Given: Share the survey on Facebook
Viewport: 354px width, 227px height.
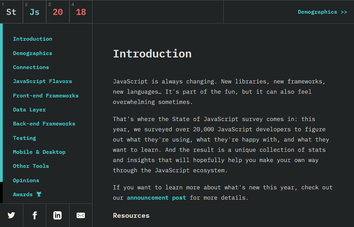Looking at the screenshot, I should (x=35, y=215).
